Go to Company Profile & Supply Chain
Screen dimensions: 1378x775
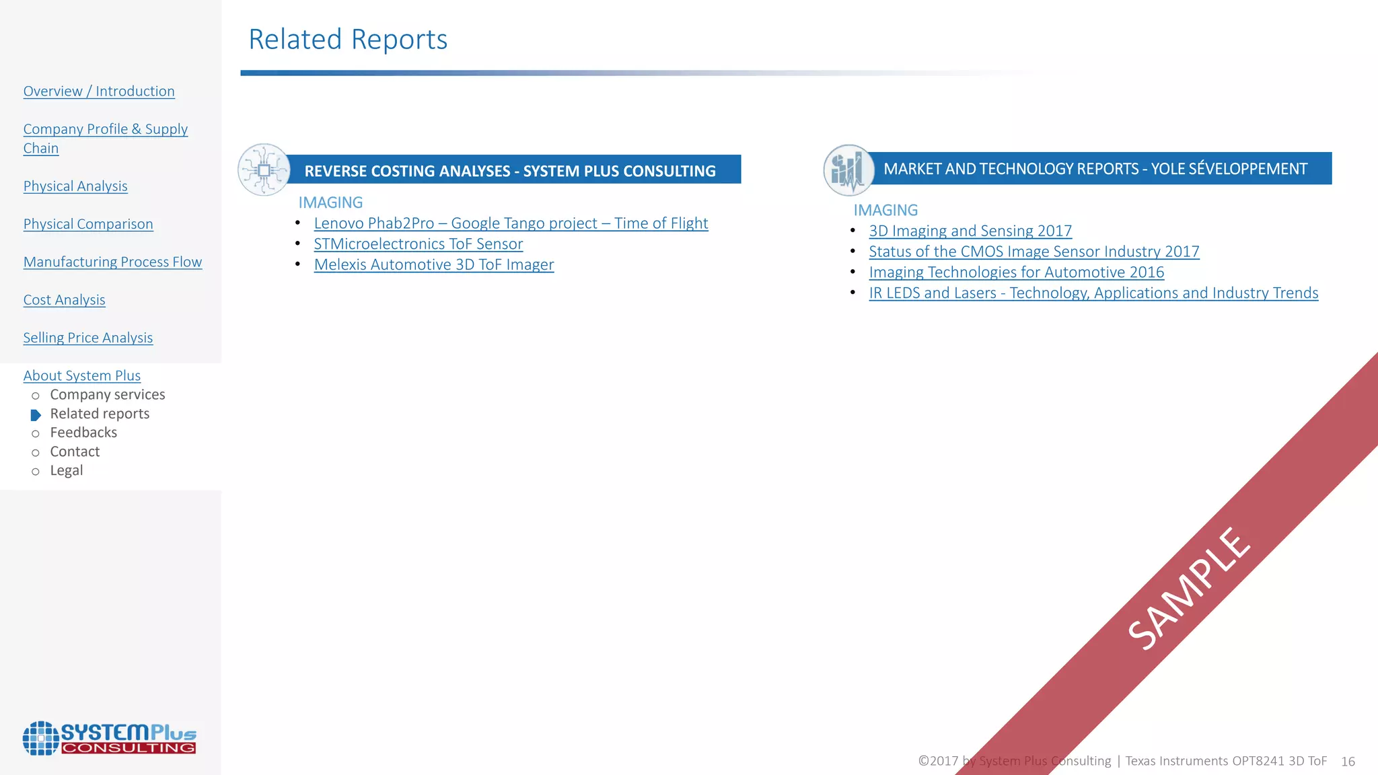(x=105, y=130)
